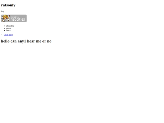Click the word 'any1' in the heading

pyautogui.click(x=22, y=41)
